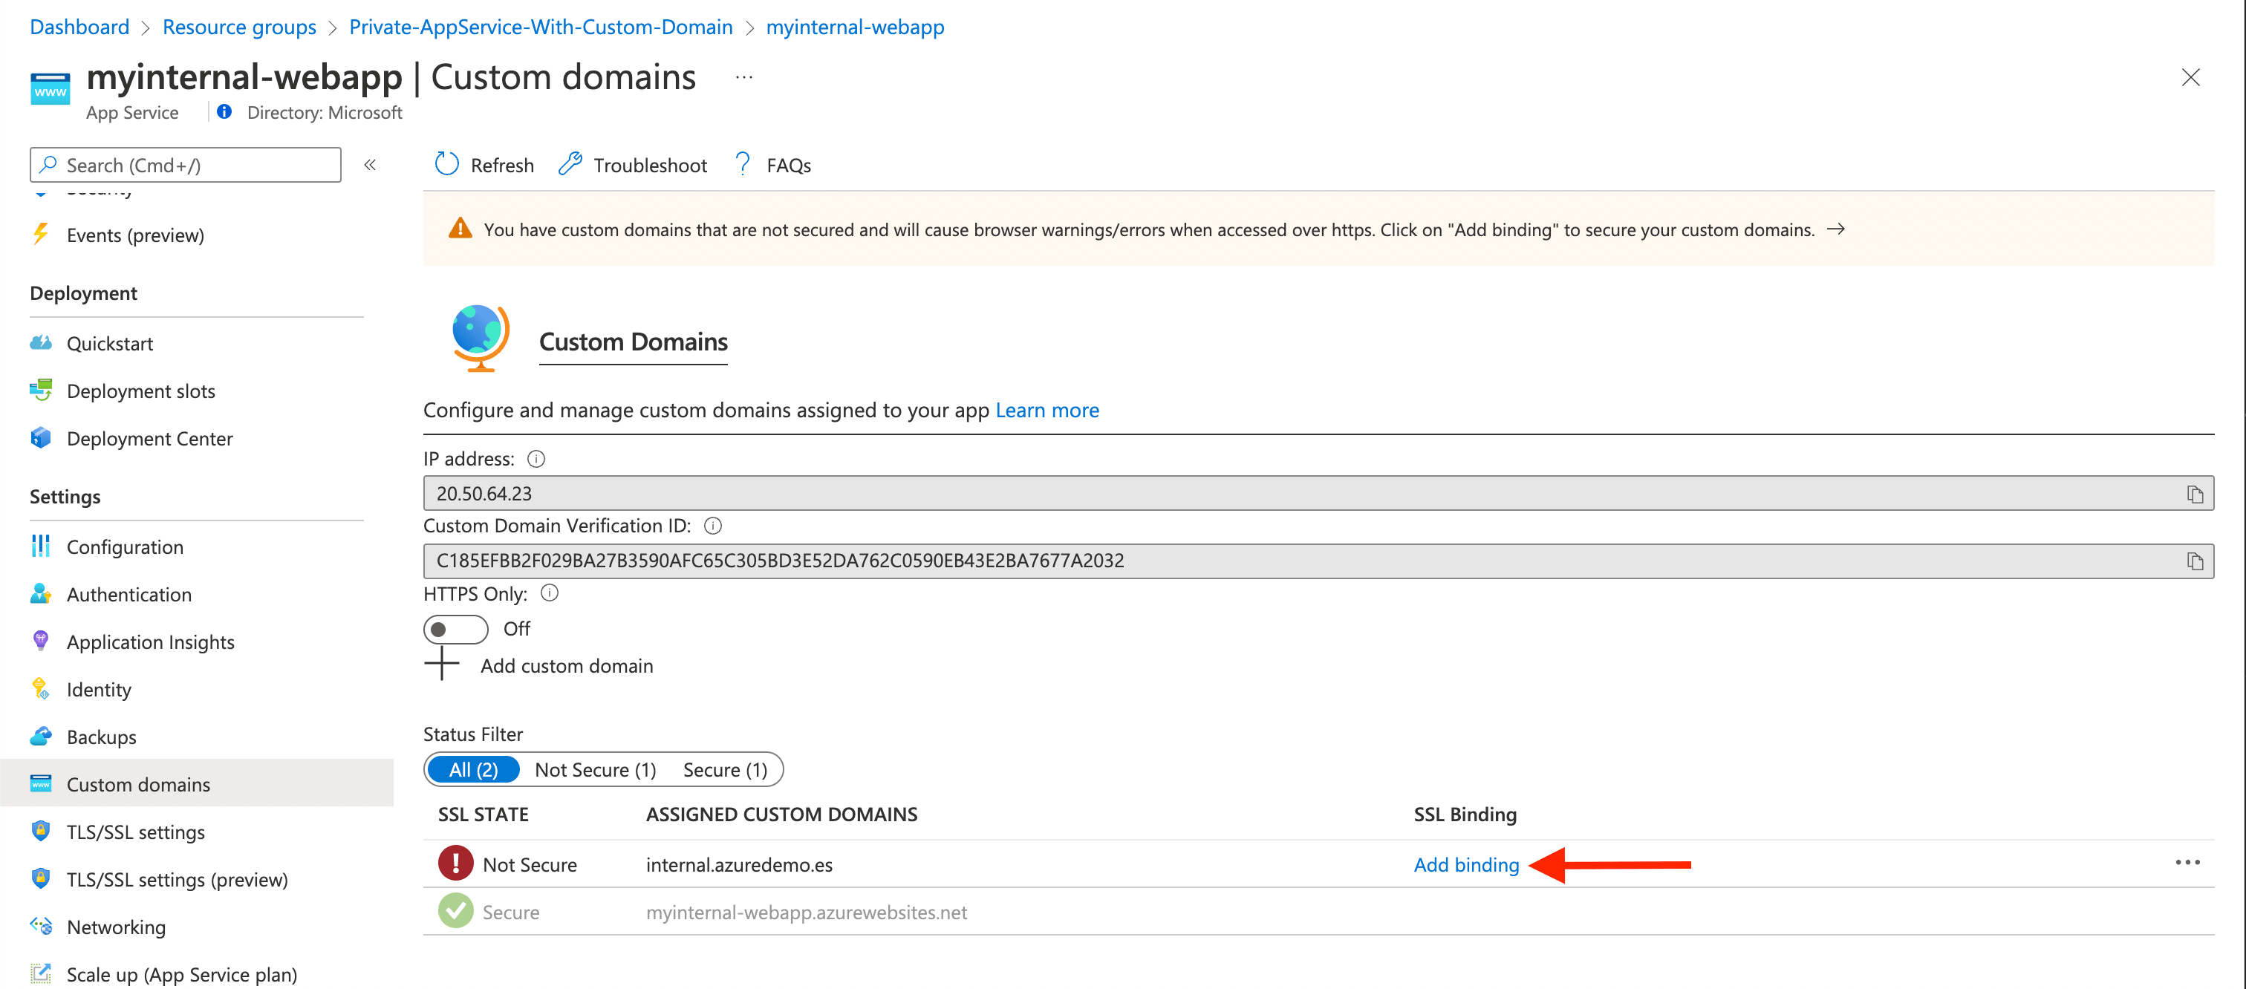This screenshot has width=2246, height=989.
Task: Click the FAQs button label
Action: 788,165
